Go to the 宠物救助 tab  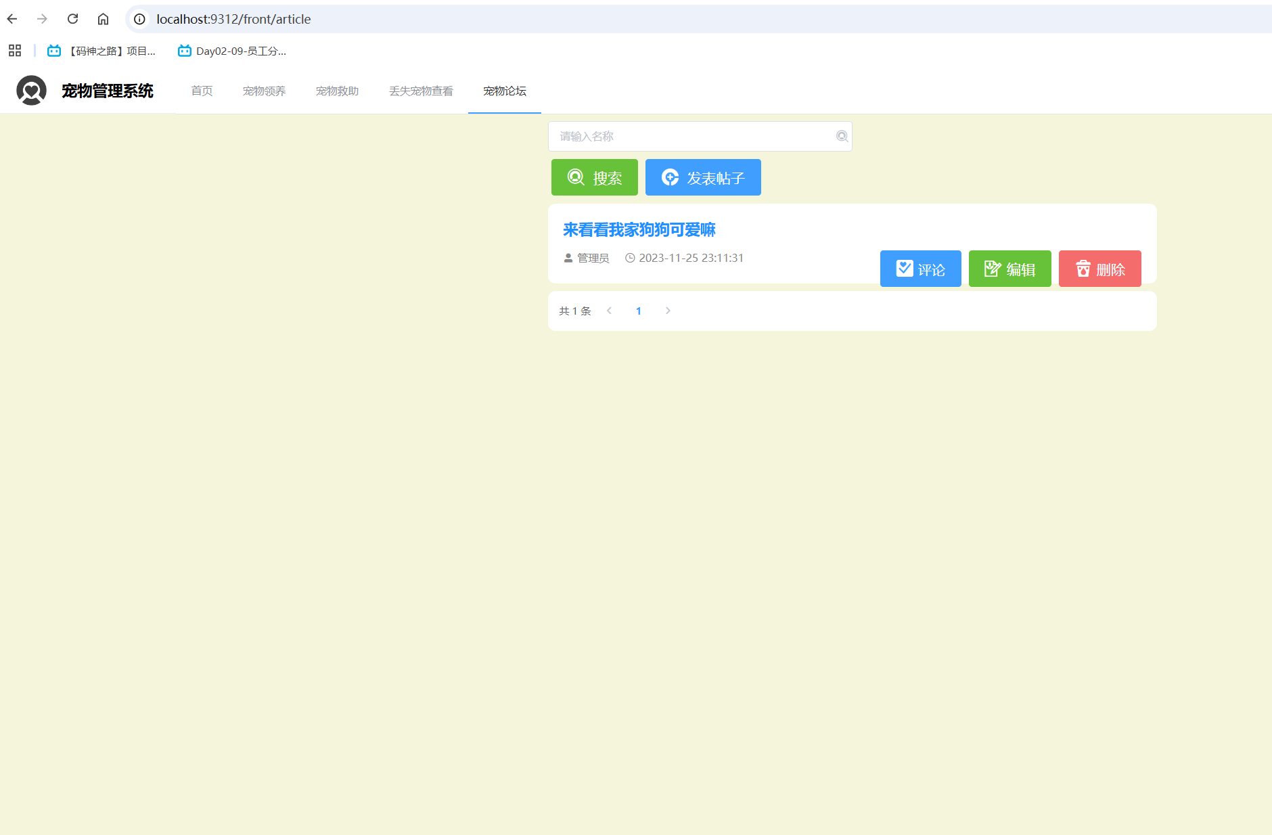click(337, 91)
